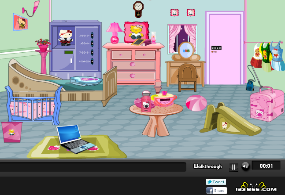The width and height of the screenshot is (285, 195).
Task: Adjust the stepper beside the 2+6-3×2 equation
Action: pyautogui.click(x=92, y=35)
